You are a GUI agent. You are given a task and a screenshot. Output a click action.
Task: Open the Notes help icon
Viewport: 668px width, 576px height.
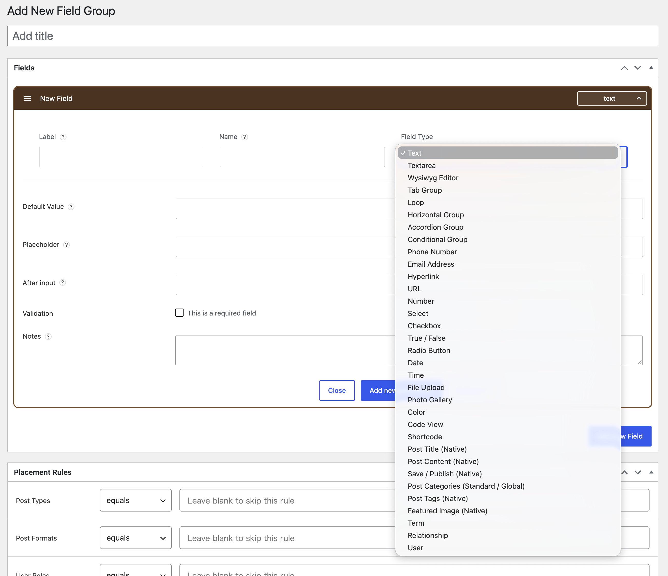pos(48,337)
